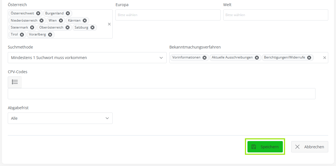Delete the Niederösterreich tag
The image size is (336, 166).
click(x=42, y=21)
